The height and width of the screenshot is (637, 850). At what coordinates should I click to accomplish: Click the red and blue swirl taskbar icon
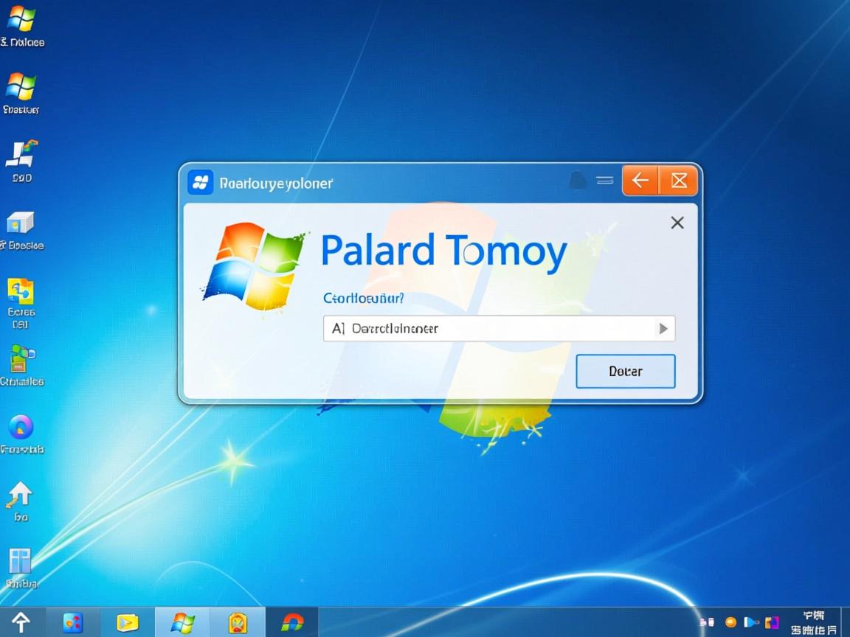click(x=292, y=623)
